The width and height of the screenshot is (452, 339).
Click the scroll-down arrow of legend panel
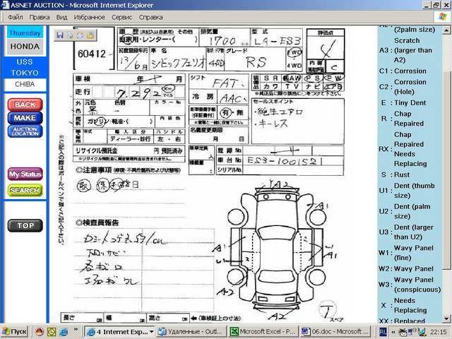446,319
